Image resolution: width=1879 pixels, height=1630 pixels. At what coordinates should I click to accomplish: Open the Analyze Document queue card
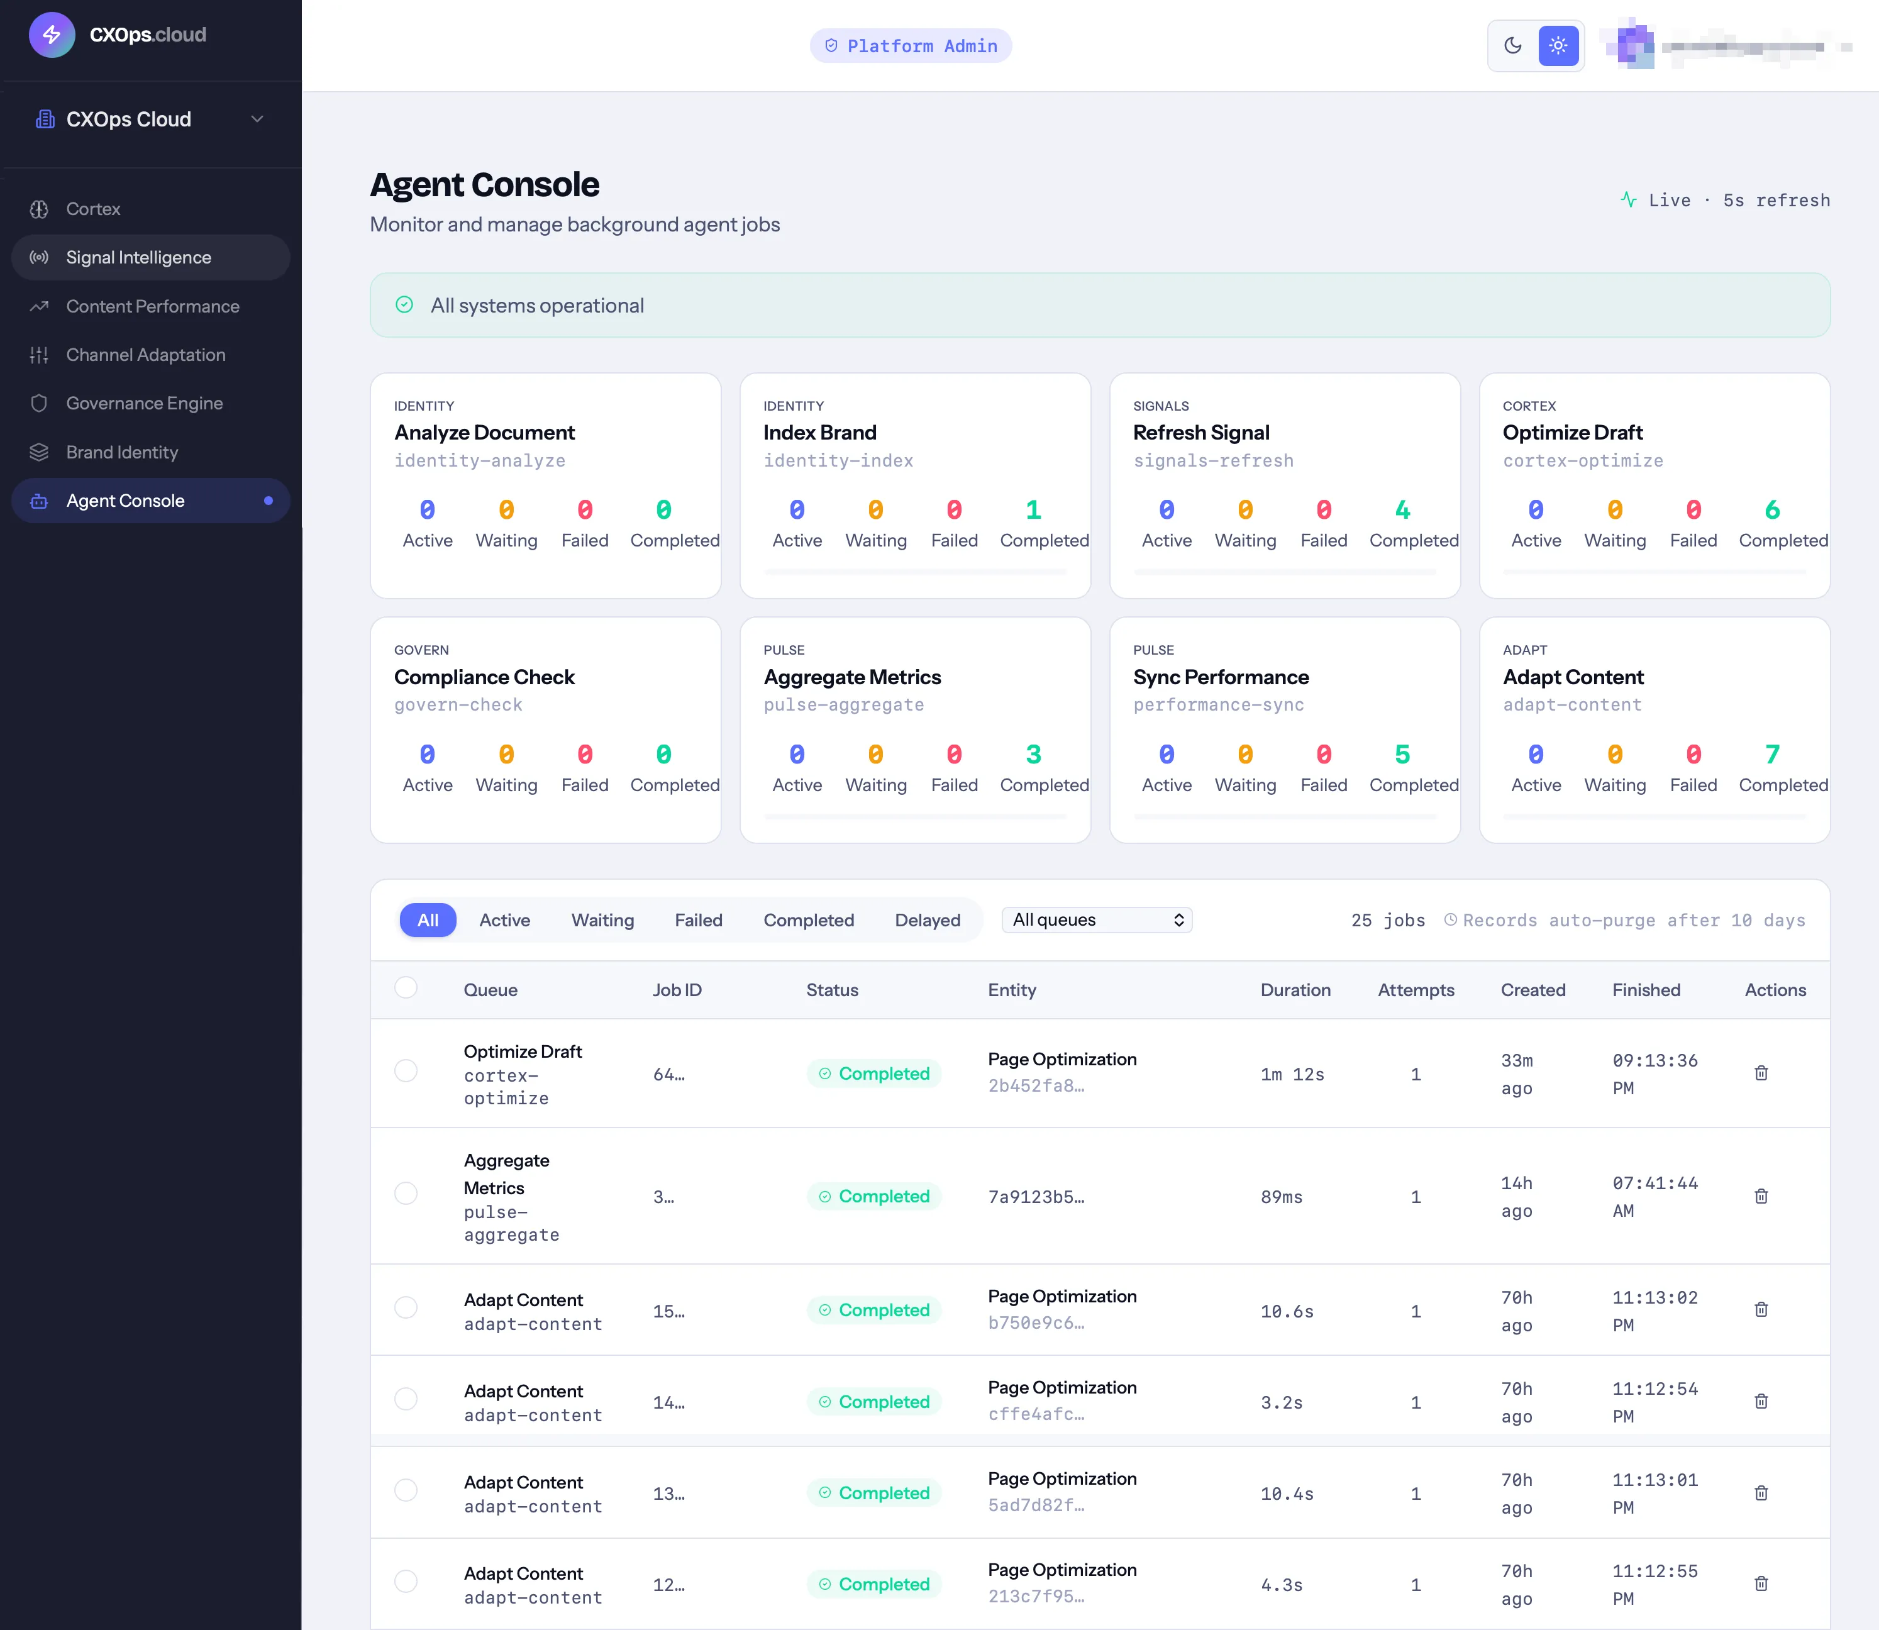click(x=546, y=485)
